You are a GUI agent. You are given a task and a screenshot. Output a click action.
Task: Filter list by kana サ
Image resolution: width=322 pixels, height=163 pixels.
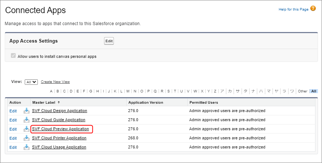click(238, 91)
